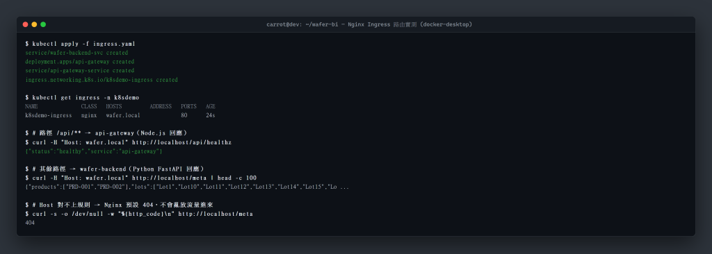
Task: Click the 'k8sdemo-ingress' name cell
Action: [x=49, y=116]
